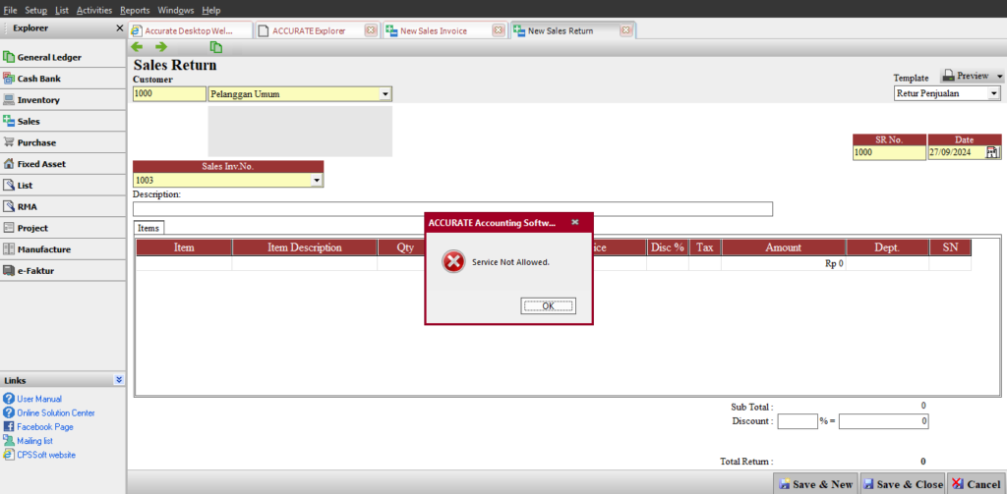Go to next record with green right arrow
The height and width of the screenshot is (494, 1007).
coord(160,47)
